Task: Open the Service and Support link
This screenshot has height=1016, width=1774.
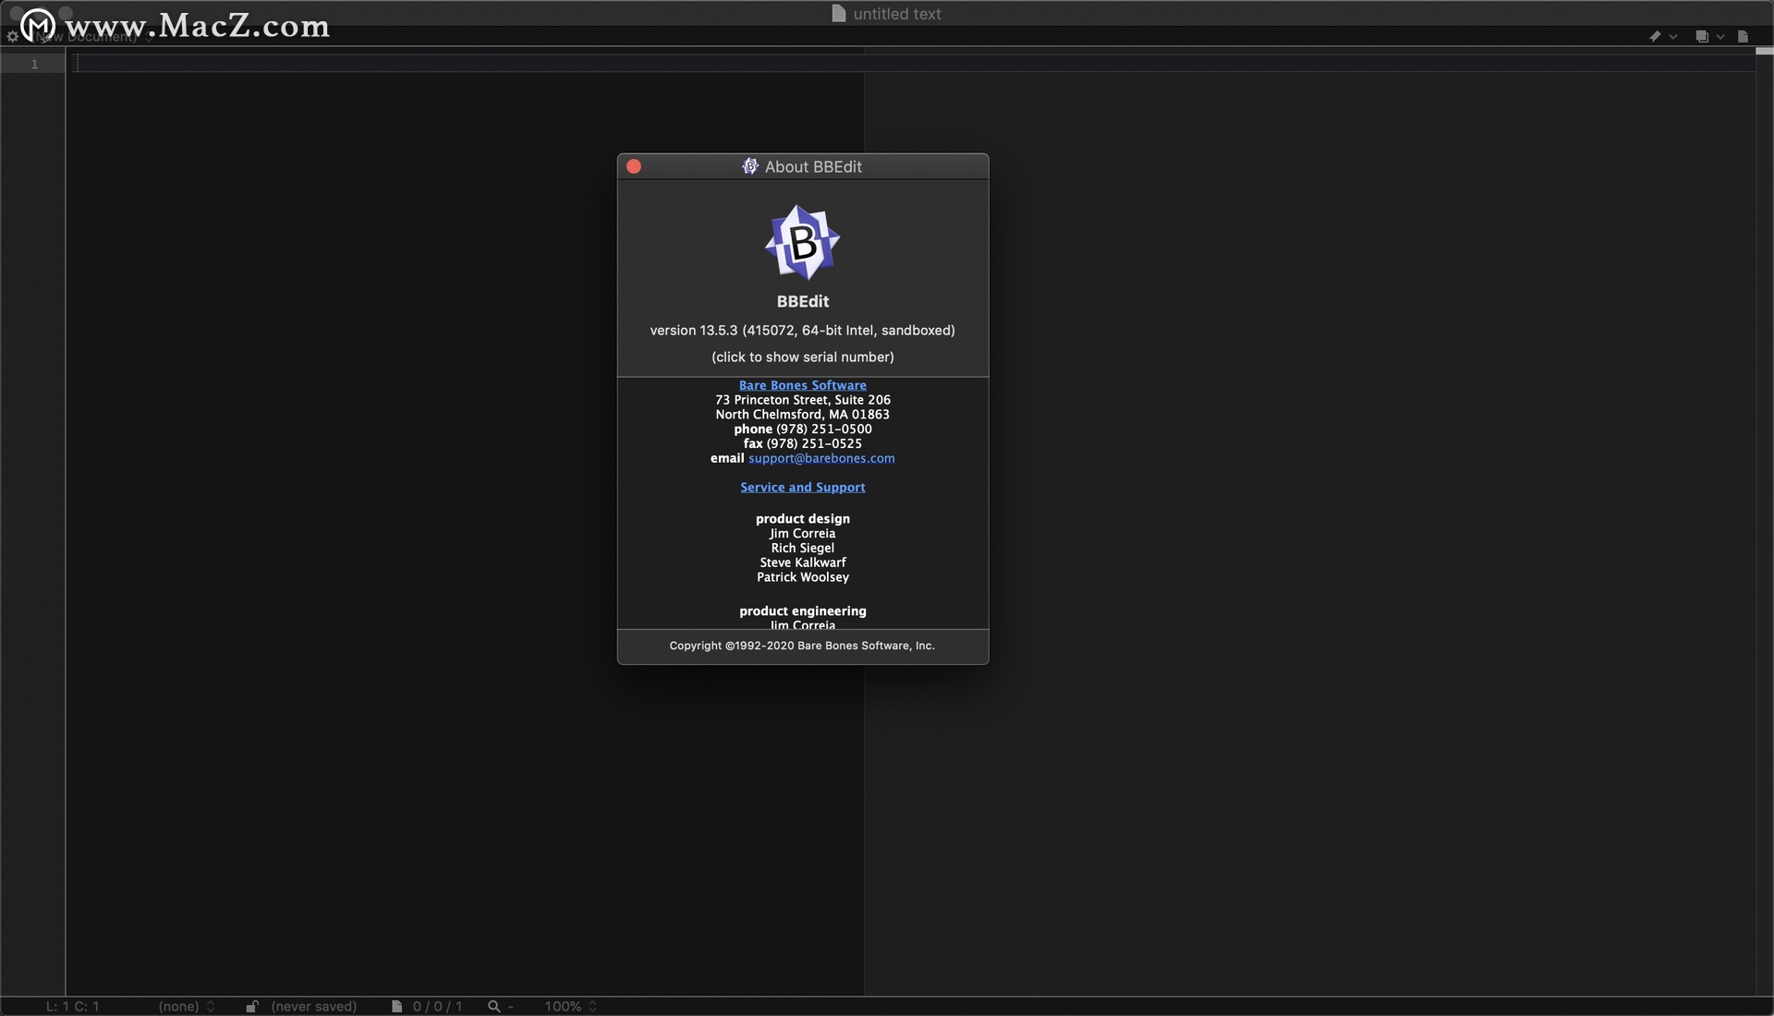Action: [x=802, y=487]
